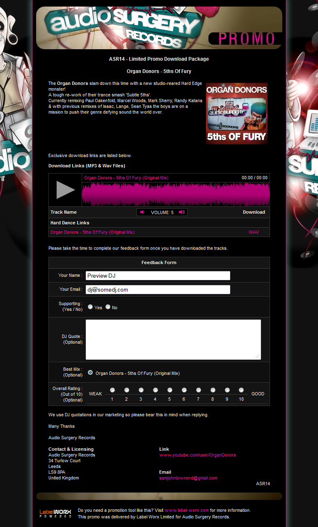The width and height of the screenshot is (318, 527).
Task: Click the Your Name input field
Action: click(158, 276)
